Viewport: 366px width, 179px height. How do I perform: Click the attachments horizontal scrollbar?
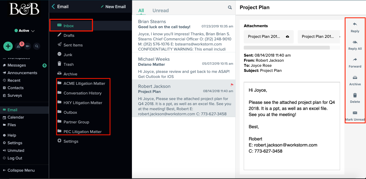coord(287,47)
